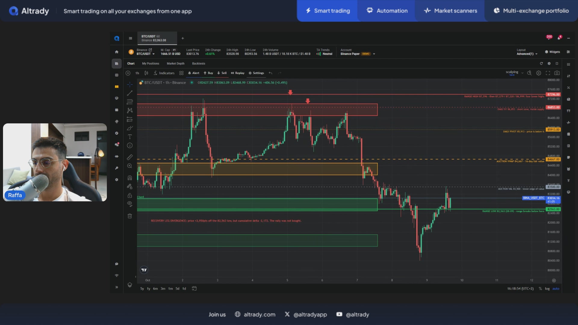Open chart properties gear next to scalping
578x325 pixels.
coord(539,73)
